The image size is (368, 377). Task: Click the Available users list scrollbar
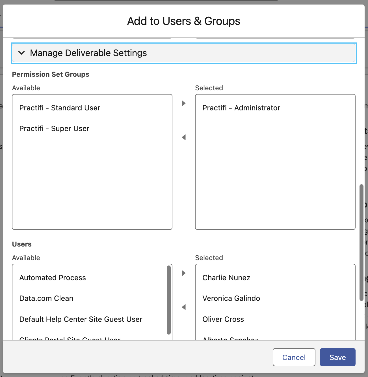pos(169,300)
